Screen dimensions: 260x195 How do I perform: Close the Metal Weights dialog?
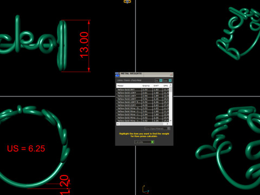(x=171, y=74)
